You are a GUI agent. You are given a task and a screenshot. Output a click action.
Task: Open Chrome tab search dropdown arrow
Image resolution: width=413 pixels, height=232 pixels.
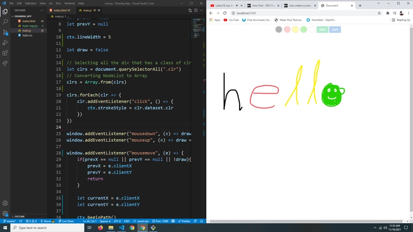(378, 4)
